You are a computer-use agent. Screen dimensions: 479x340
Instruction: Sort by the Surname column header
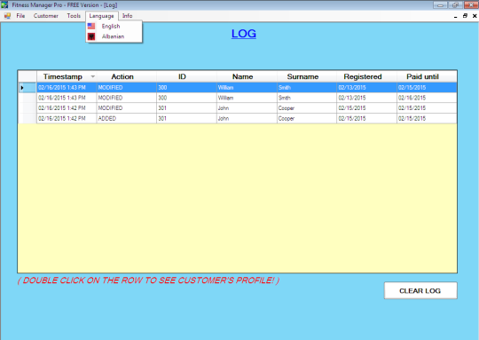(x=307, y=76)
